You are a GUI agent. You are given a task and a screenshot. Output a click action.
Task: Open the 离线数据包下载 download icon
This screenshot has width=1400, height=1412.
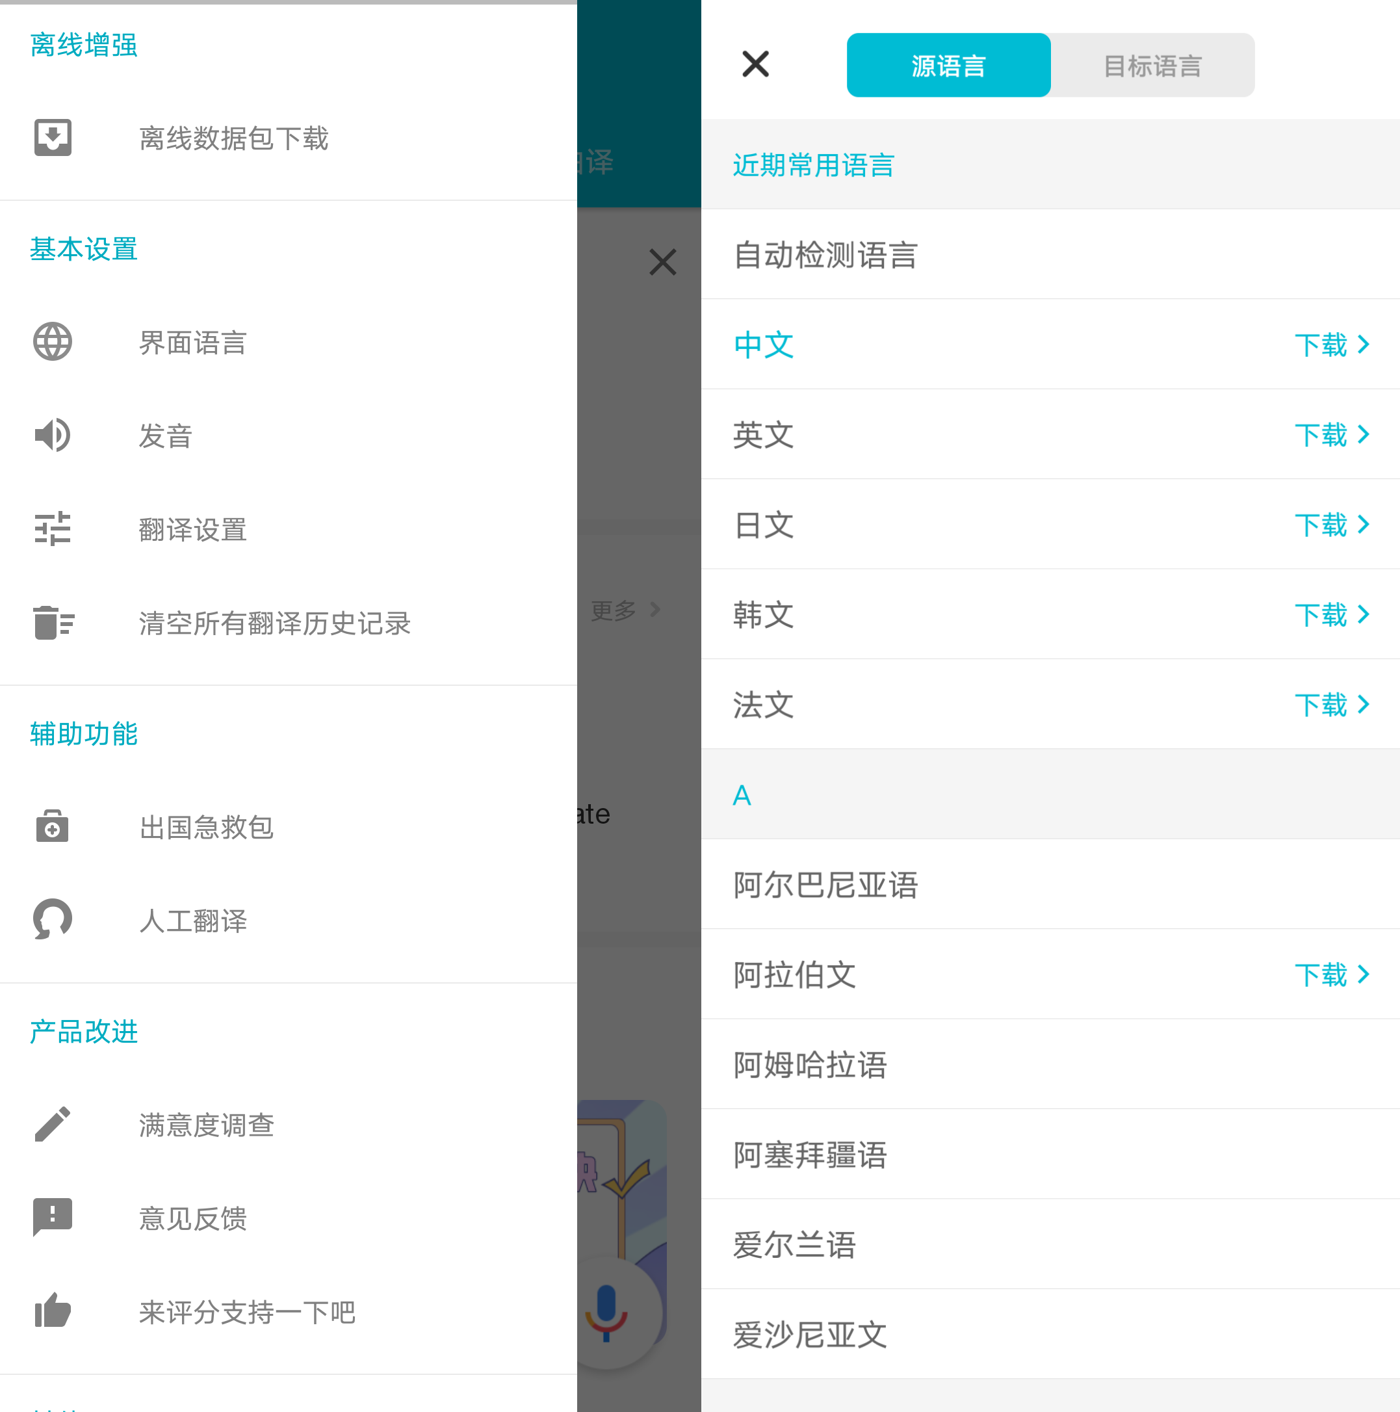(52, 138)
